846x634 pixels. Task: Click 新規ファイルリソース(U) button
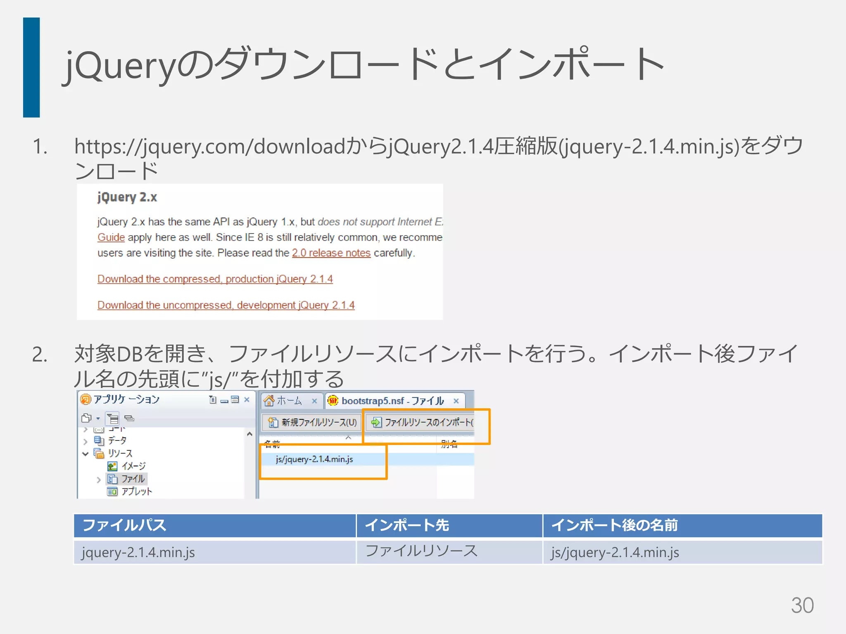coord(312,422)
